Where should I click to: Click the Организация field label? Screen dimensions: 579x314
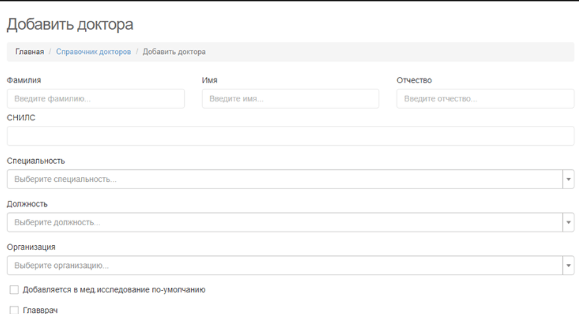point(31,247)
